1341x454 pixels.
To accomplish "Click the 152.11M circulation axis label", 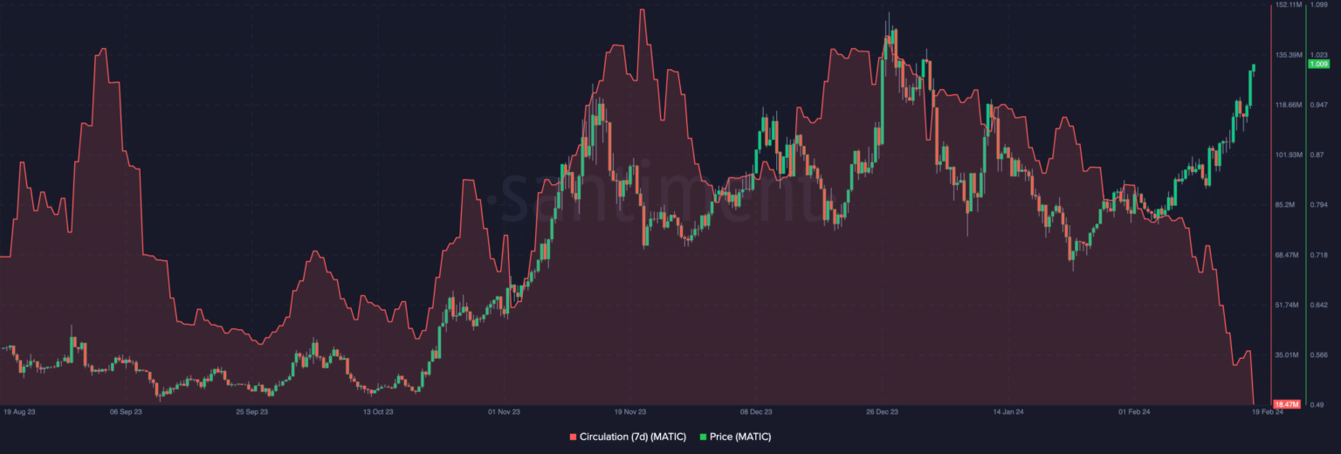I will [1289, 5].
